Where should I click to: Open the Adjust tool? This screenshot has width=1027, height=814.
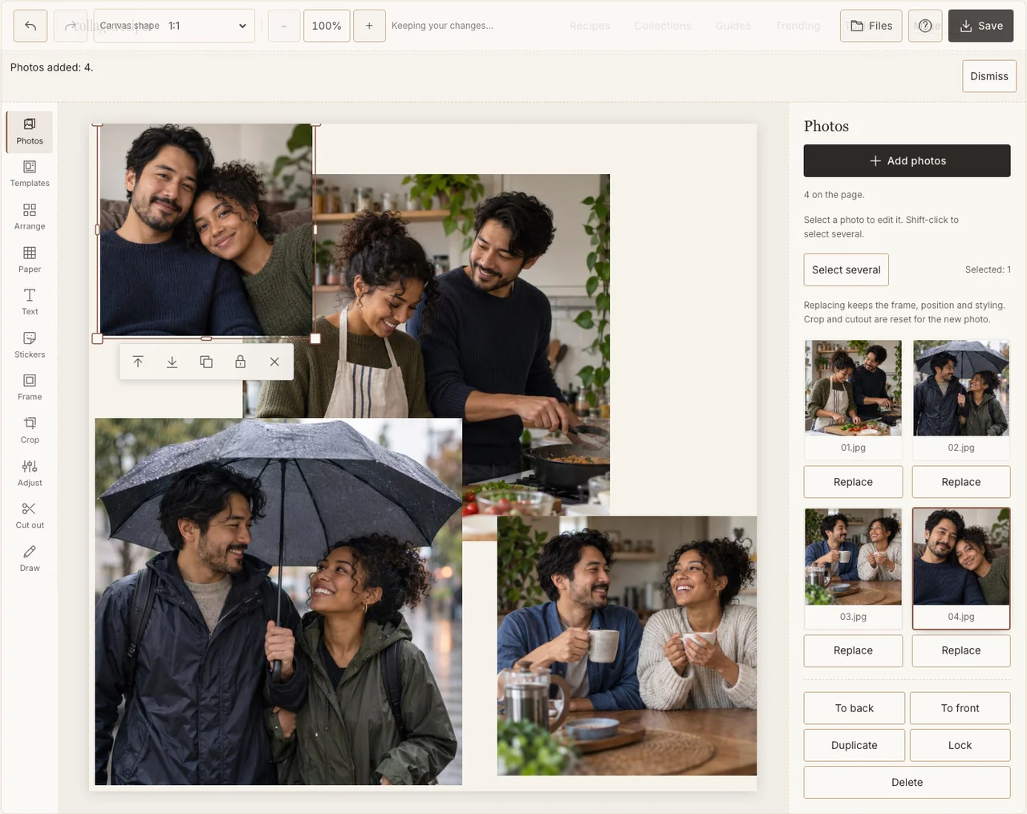click(x=30, y=473)
